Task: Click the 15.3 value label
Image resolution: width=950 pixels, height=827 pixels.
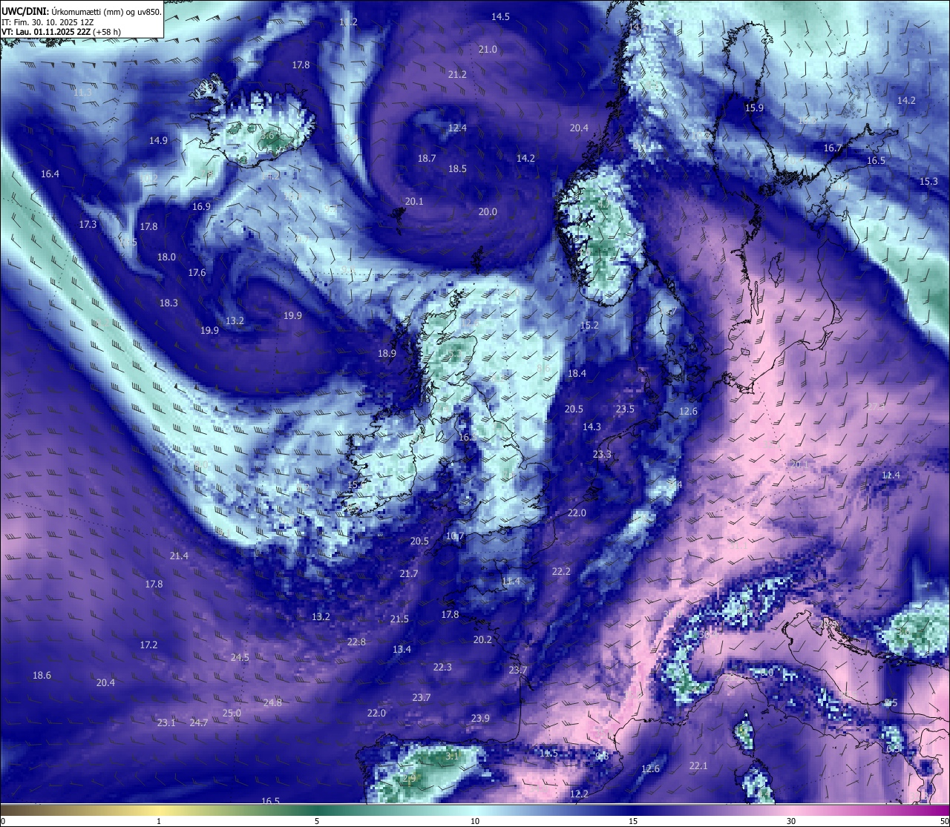Action: 928,182
